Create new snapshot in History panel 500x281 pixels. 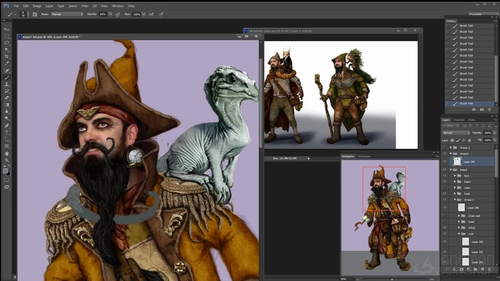482,110
